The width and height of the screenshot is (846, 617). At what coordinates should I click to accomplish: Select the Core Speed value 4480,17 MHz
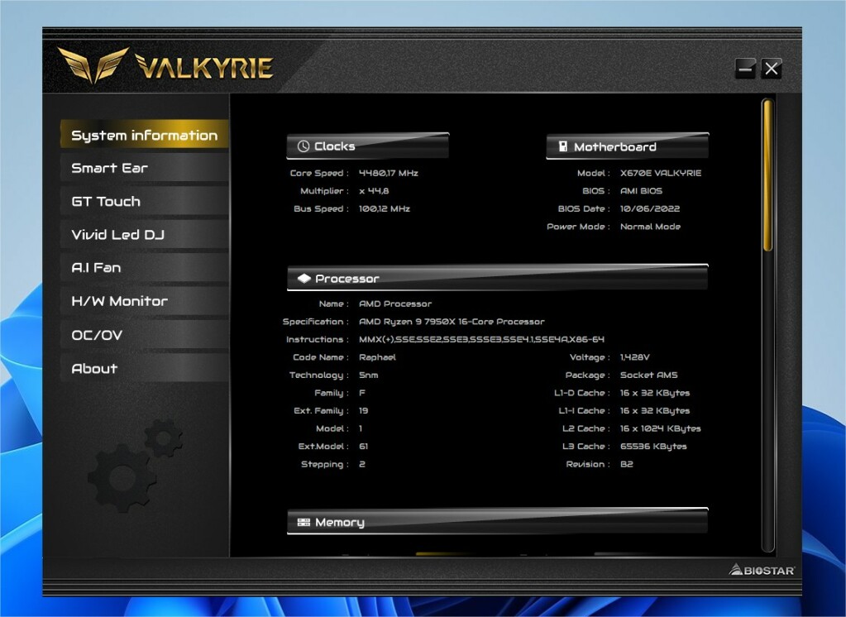(389, 173)
